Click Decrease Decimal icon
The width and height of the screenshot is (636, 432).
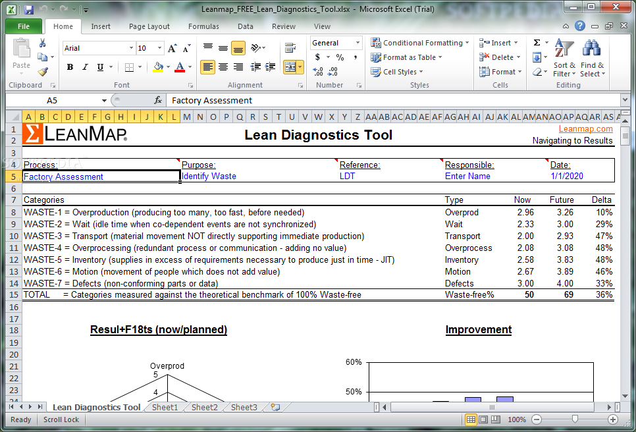click(332, 72)
